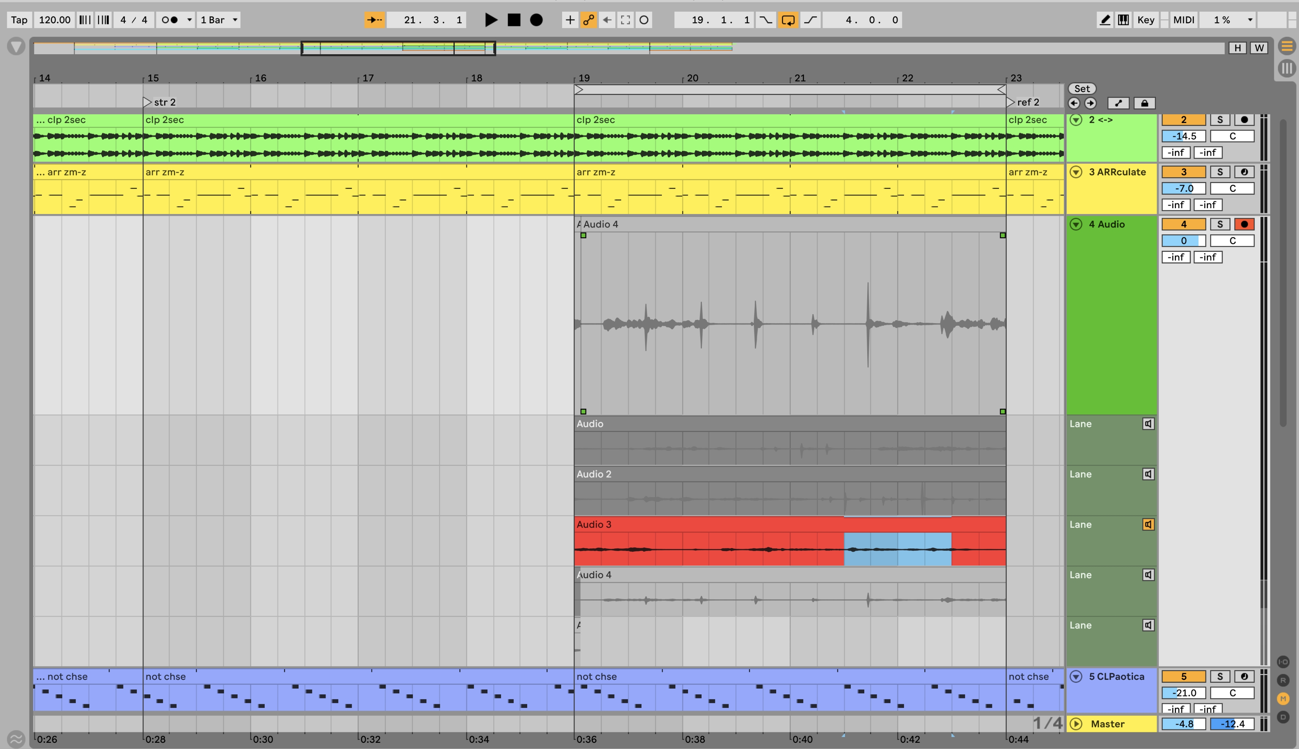Disarm recording on 4 Audio track
The height and width of the screenshot is (749, 1299).
tap(1244, 224)
